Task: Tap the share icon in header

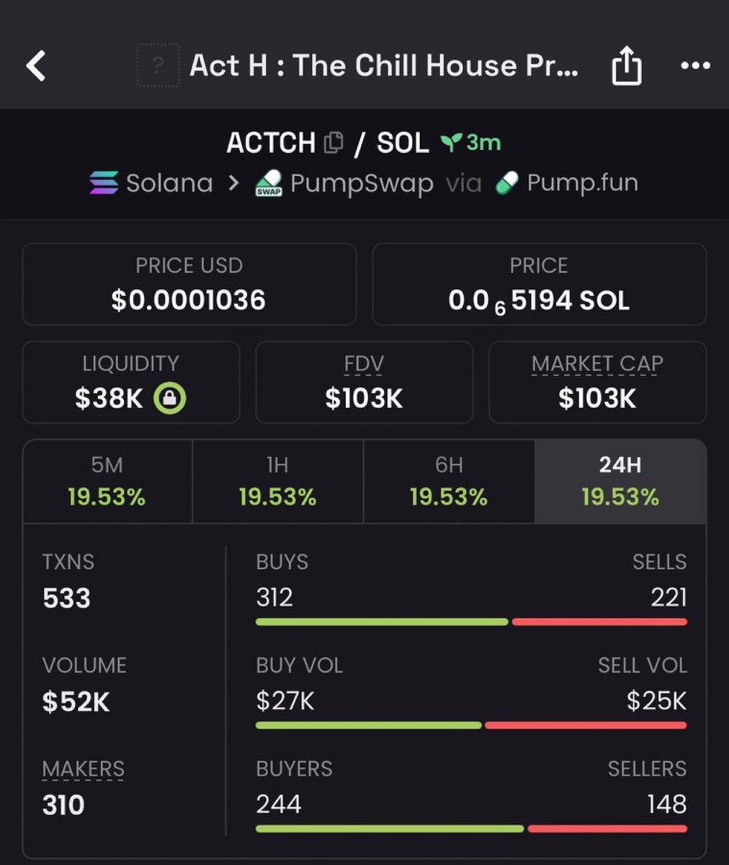Action: (x=626, y=66)
